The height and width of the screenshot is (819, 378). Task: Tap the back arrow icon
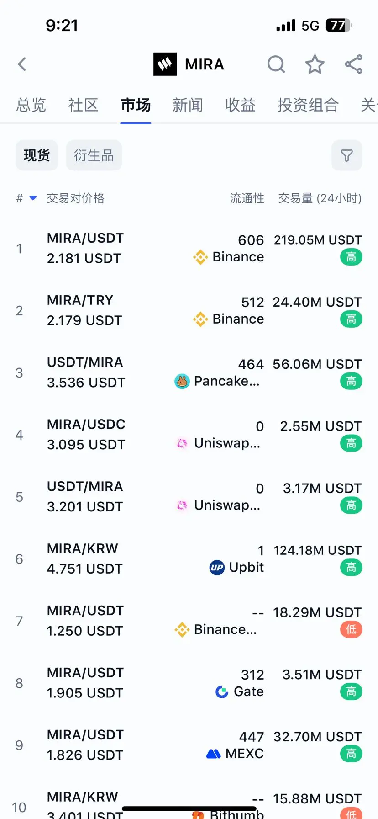pyautogui.click(x=22, y=64)
